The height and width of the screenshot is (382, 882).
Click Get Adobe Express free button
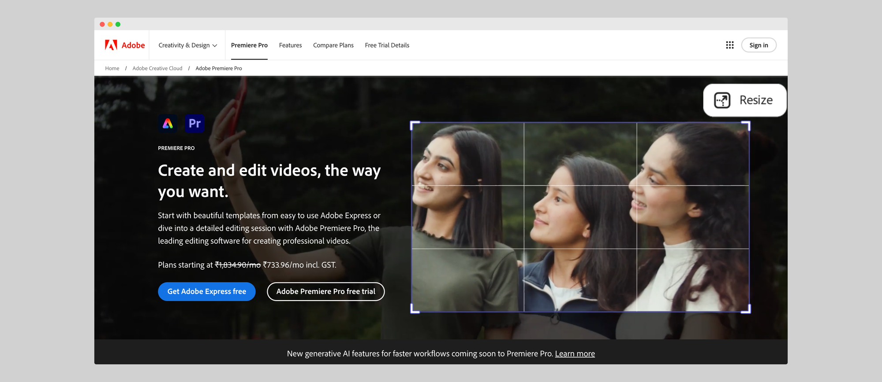click(206, 291)
